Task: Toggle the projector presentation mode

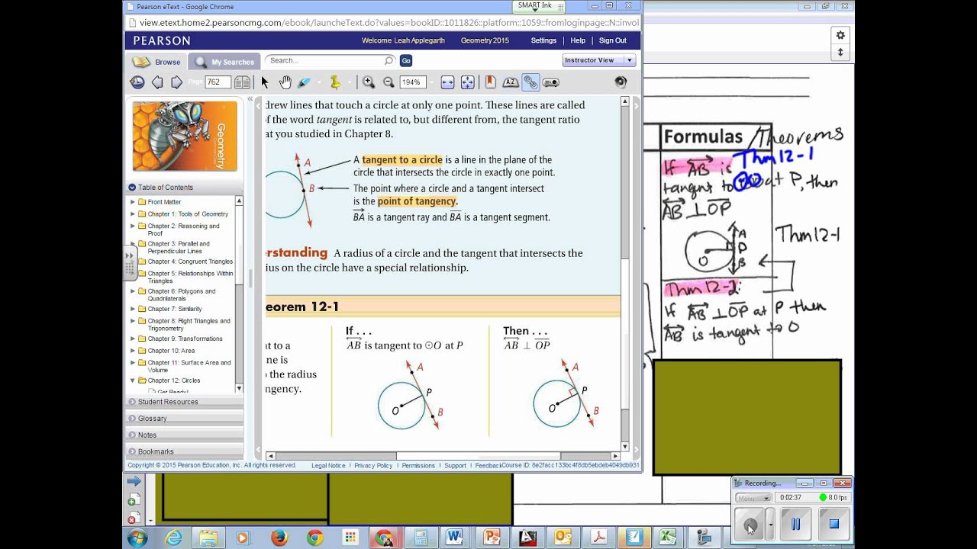Action: tap(551, 82)
